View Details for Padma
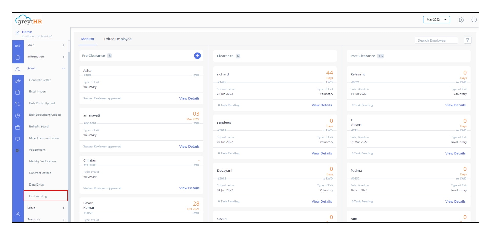This screenshot has height=233, width=490. pyautogui.click(x=455, y=202)
